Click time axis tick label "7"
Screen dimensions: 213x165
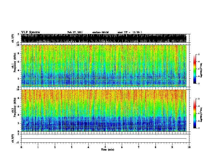139,147
